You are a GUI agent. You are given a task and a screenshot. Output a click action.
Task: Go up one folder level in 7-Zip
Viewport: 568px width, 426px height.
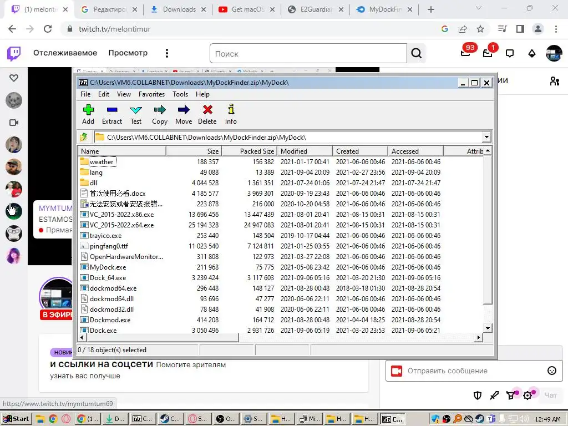(x=84, y=137)
